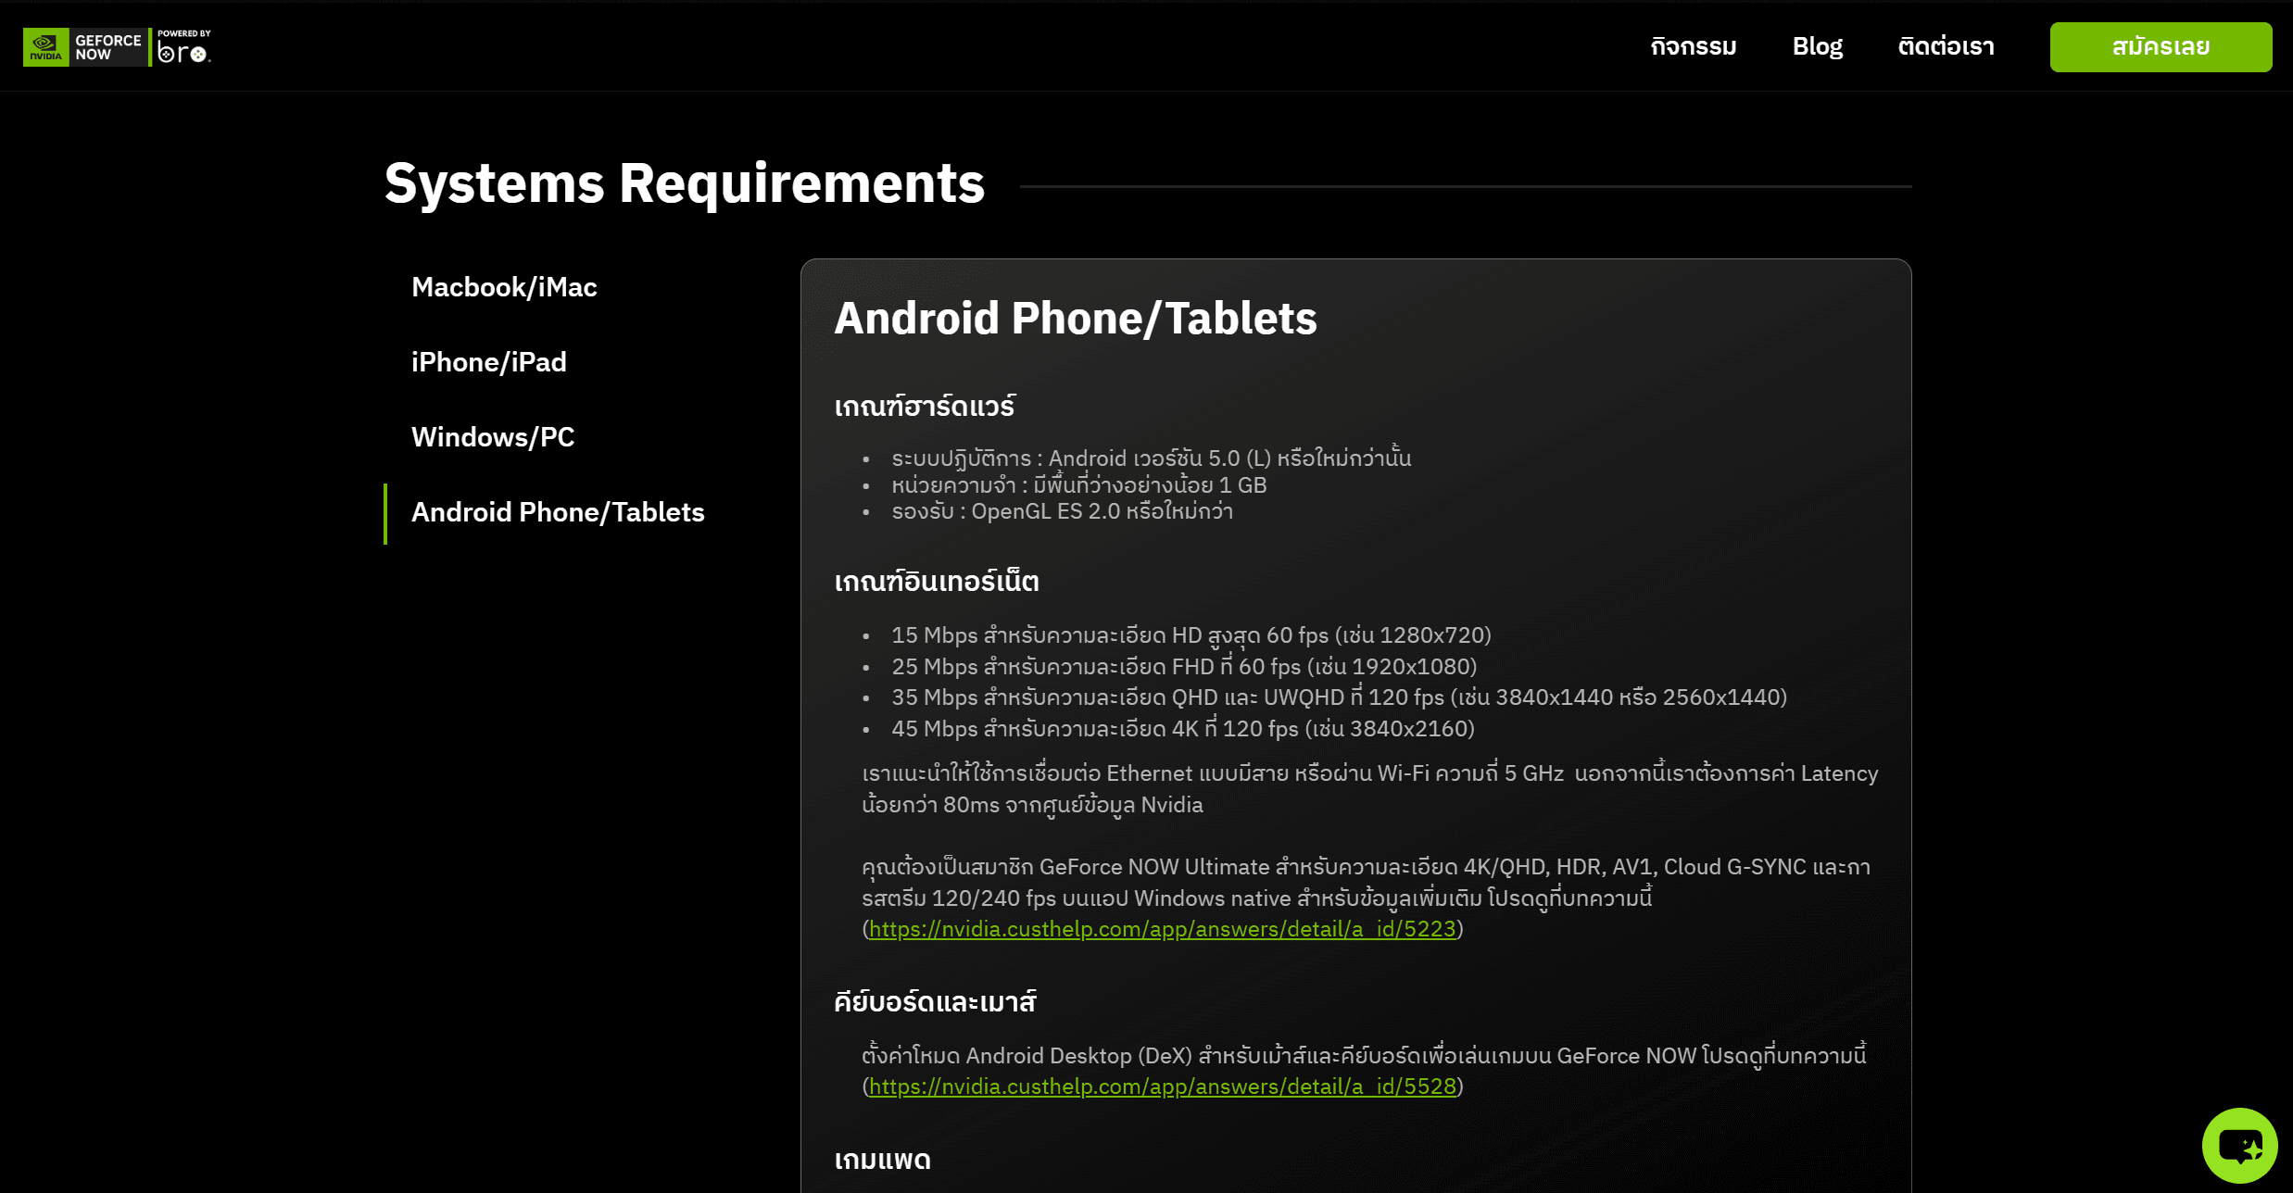Open the nvidia custhelp a_id/5223 link
Screen dimensions: 2293x1193
1162,929
